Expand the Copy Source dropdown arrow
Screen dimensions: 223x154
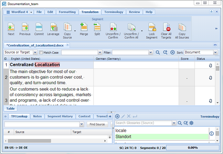coord(75,31)
